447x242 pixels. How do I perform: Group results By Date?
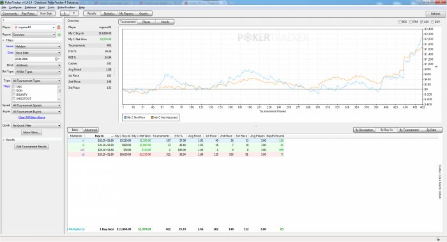click(431, 130)
